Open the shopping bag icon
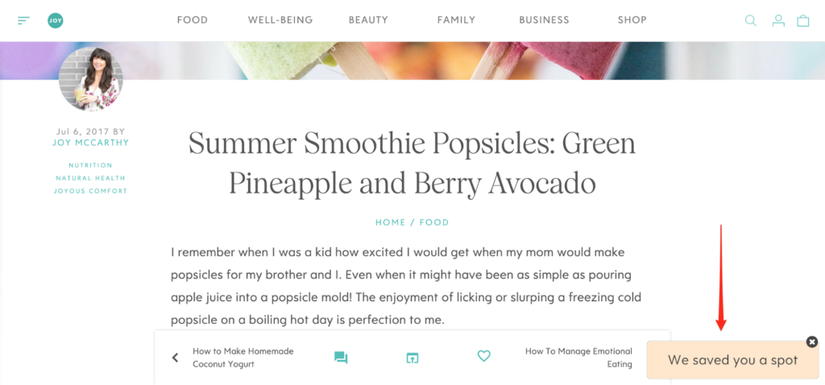Image resolution: width=825 pixels, height=385 pixels. tap(803, 20)
